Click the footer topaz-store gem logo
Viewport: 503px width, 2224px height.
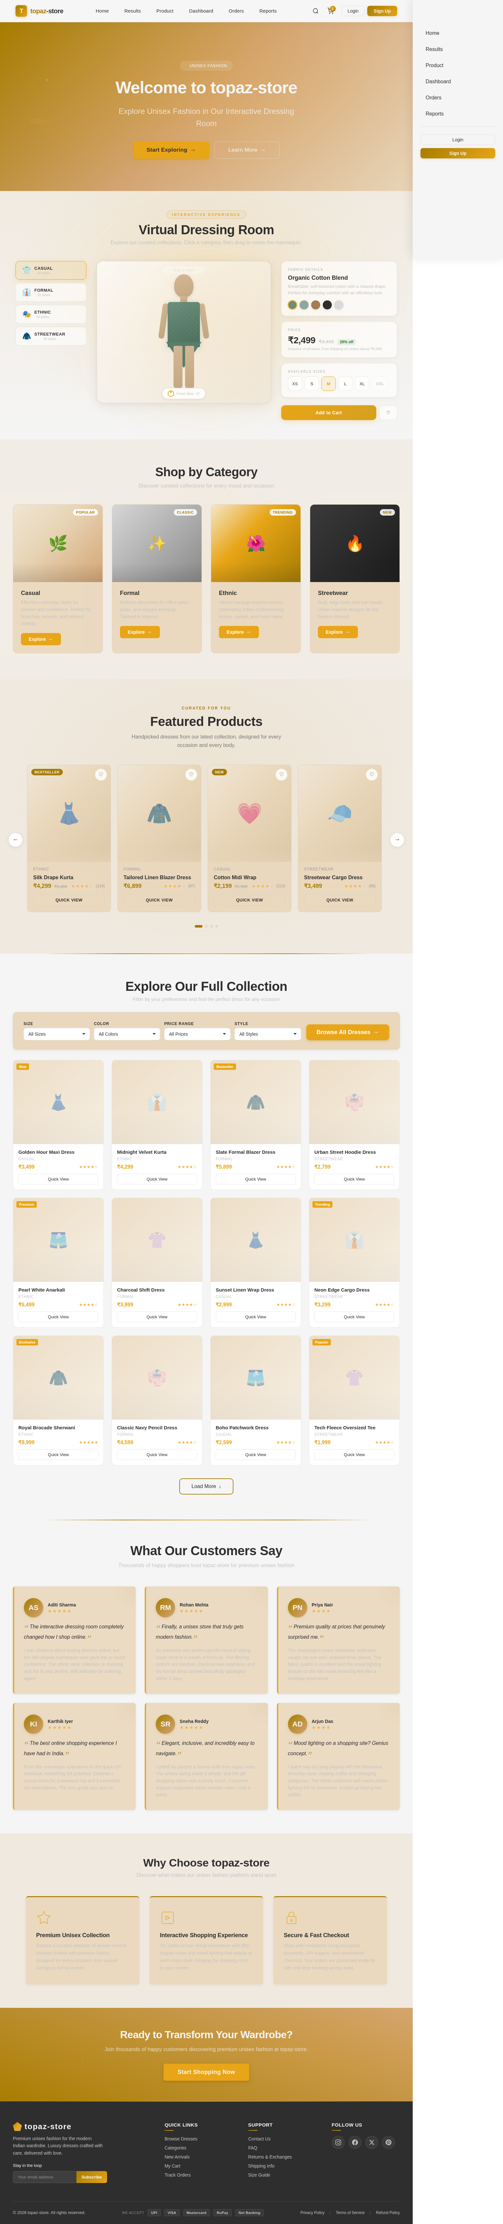click(x=17, y=2127)
